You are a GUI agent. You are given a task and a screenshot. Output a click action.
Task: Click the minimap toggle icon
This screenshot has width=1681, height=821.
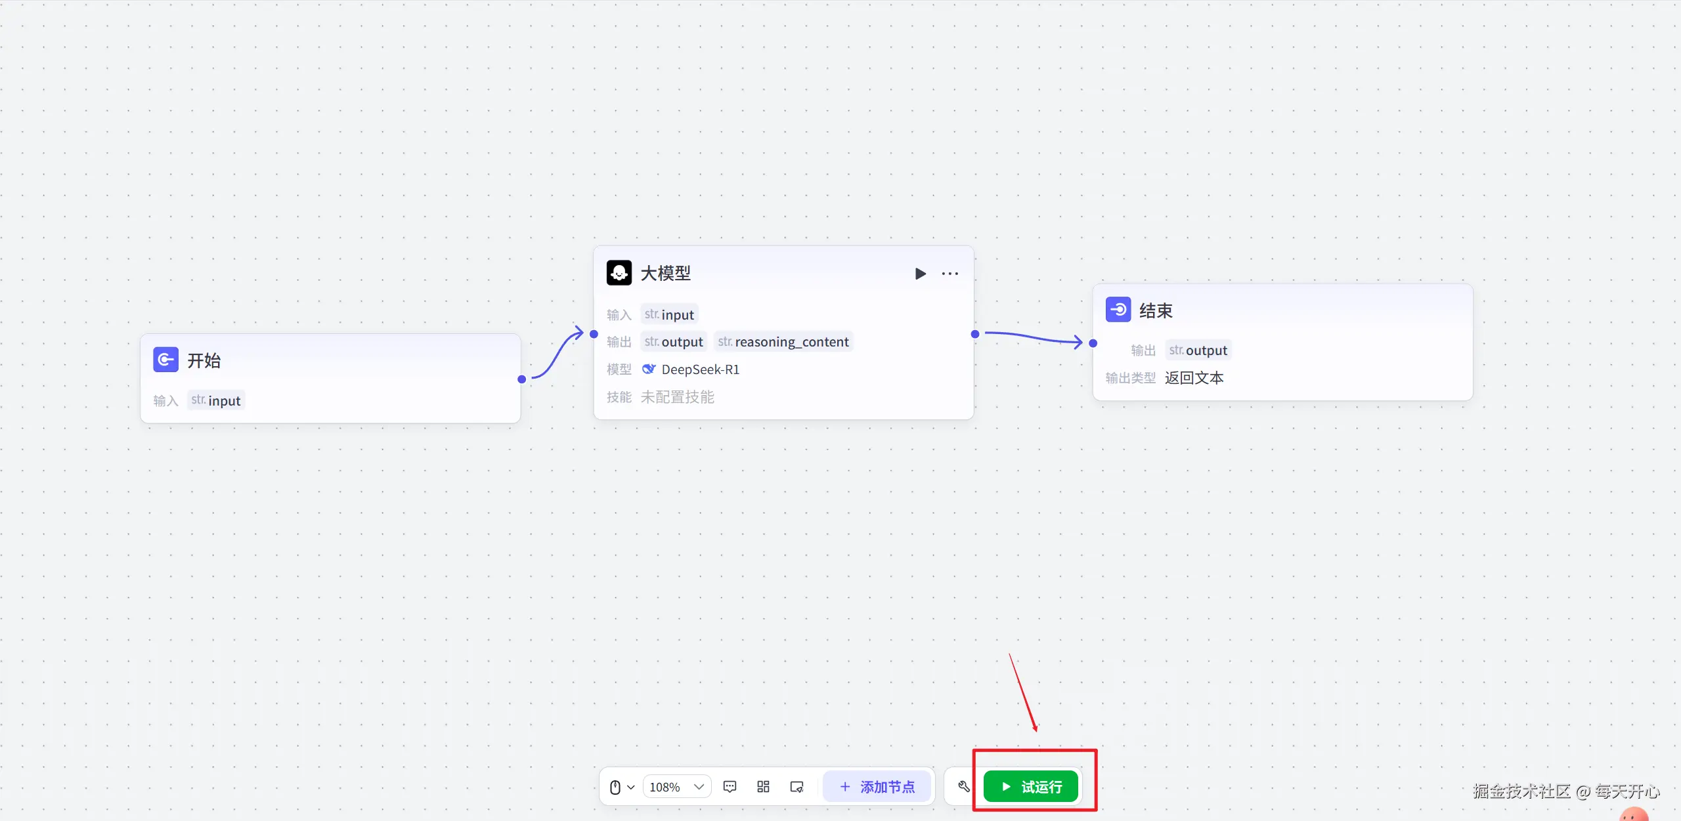point(797,786)
